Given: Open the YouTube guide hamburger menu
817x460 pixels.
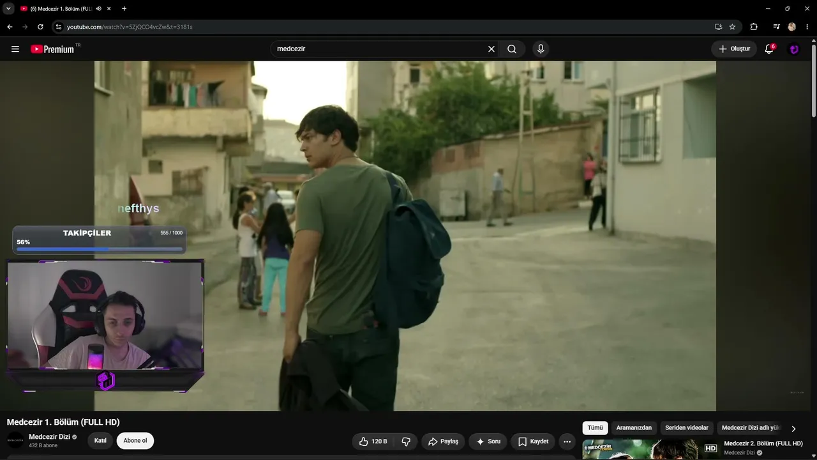Looking at the screenshot, I should 15,49.
